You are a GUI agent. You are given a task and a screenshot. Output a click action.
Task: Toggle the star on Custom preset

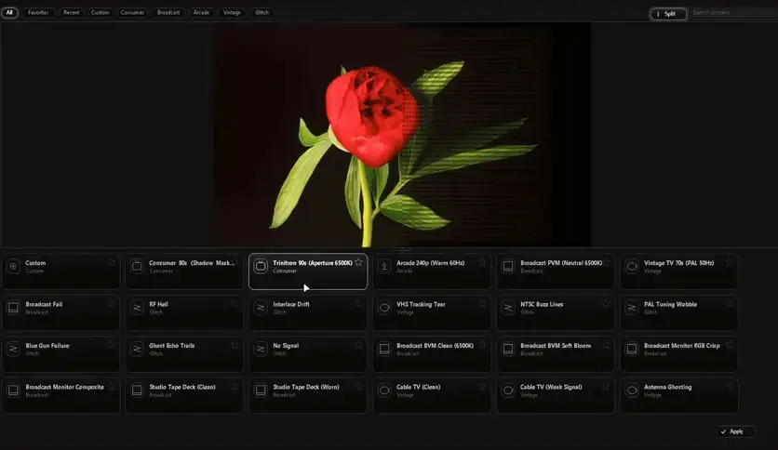click(111, 262)
